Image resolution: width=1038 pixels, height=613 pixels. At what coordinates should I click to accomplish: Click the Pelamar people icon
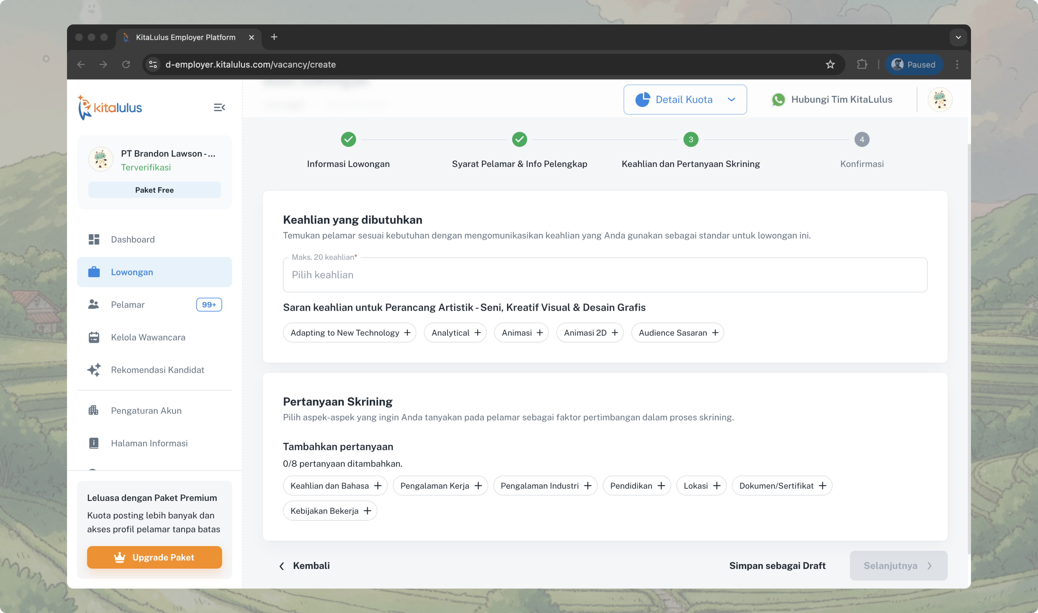pos(93,305)
